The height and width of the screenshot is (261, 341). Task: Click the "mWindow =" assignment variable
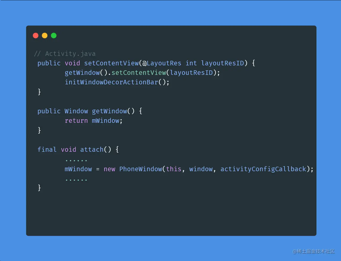pos(82,169)
